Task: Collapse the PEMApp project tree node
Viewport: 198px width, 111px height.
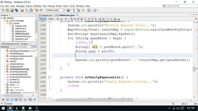Action: coord(2,18)
